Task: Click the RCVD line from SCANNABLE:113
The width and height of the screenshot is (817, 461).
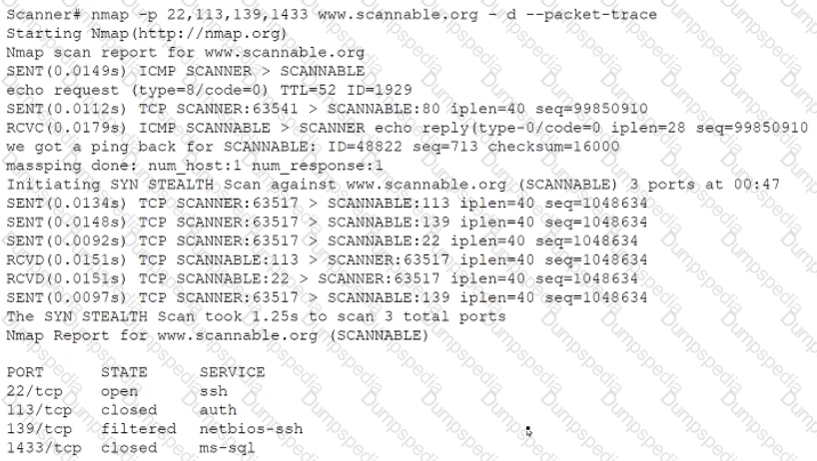Action: 327,260
